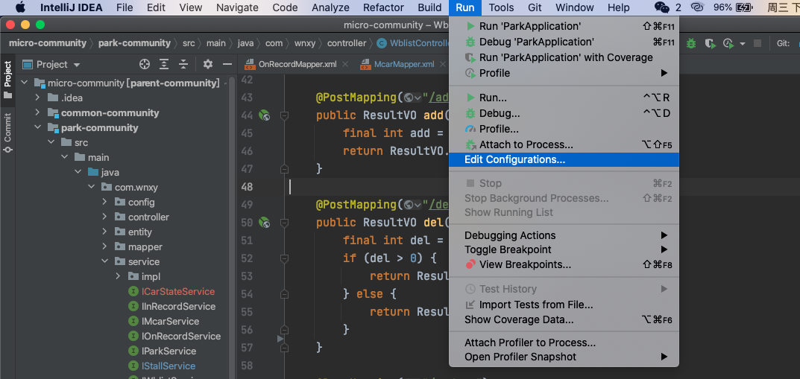800x379 pixels.
Task: Open the Apple menu
Action: click(20, 7)
